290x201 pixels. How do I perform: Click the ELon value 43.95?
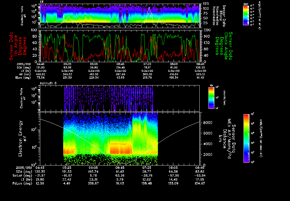[x=120, y=78]
